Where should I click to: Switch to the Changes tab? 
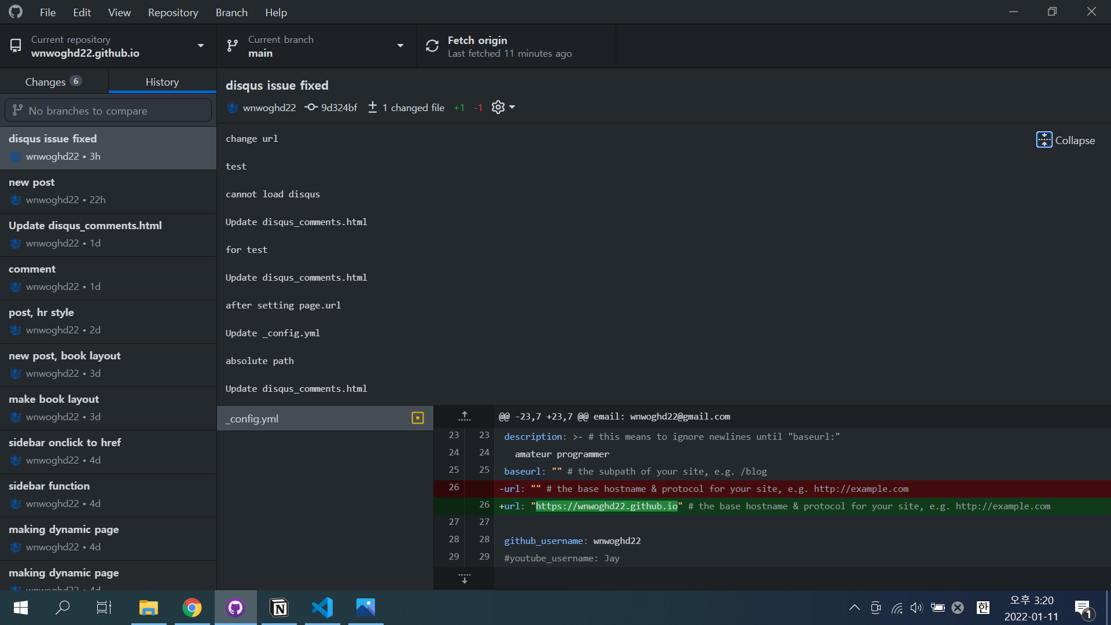[54, 82]
